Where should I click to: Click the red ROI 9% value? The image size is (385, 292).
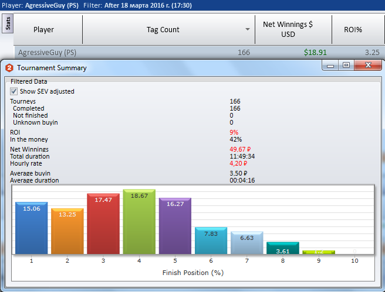pos(234,132)
